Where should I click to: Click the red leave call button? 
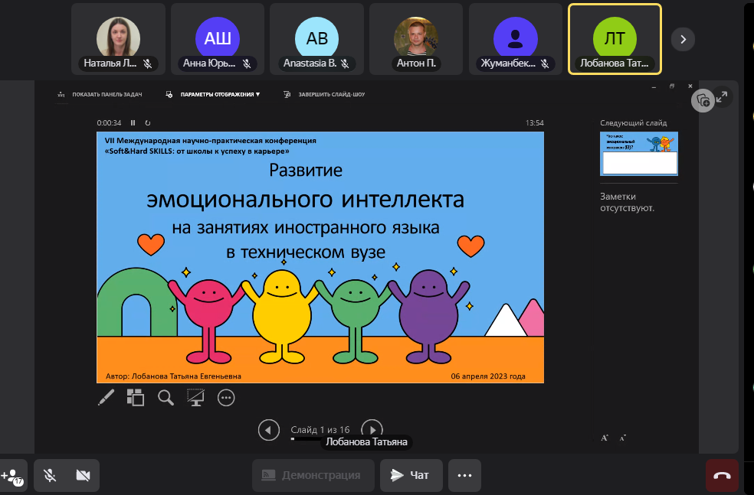click(722, 475)
